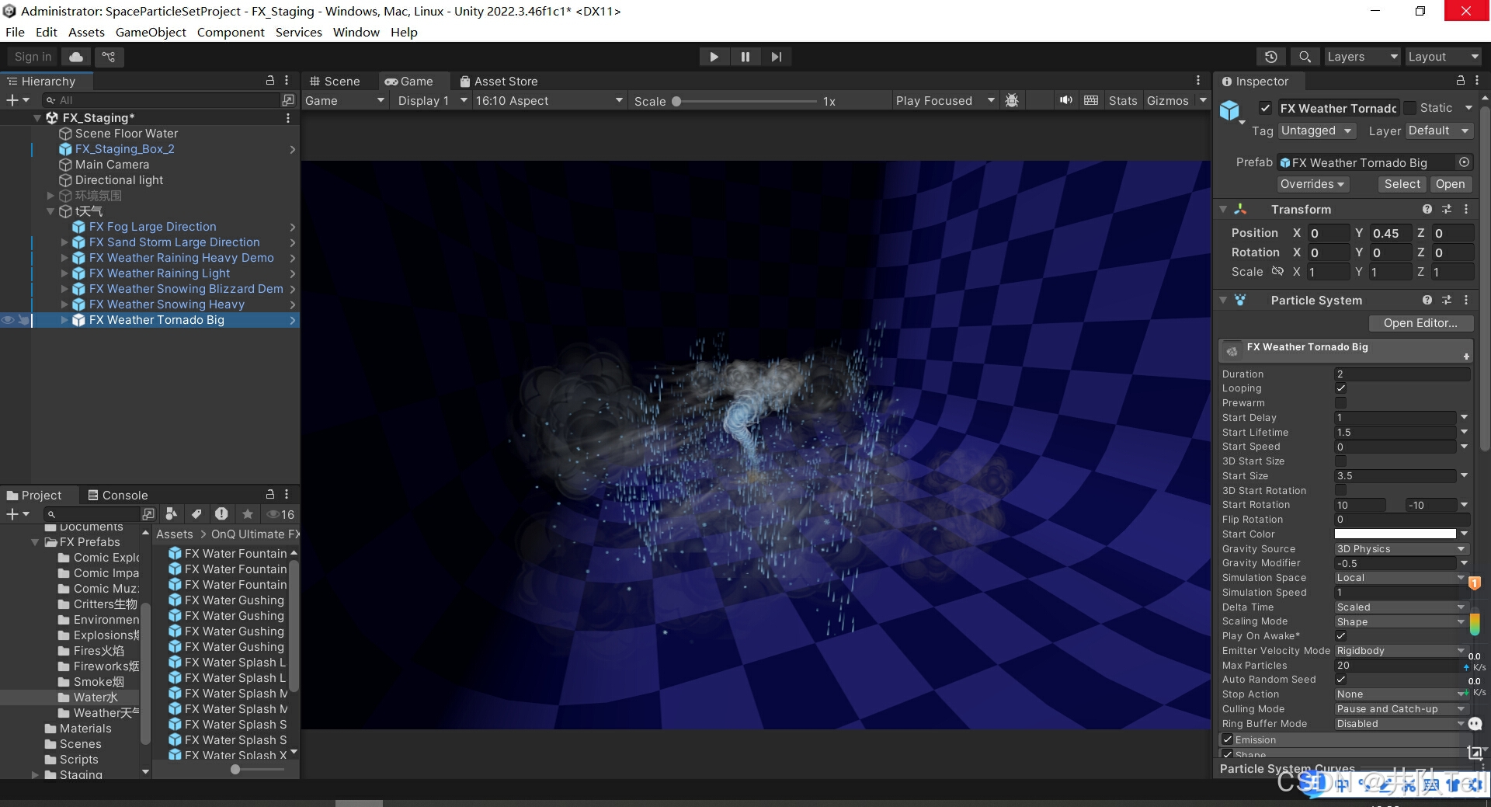The width and height of the screenshot is (1491, 807).
Task: Open FX_Staging scene options menu
Action: click(288, 118)
